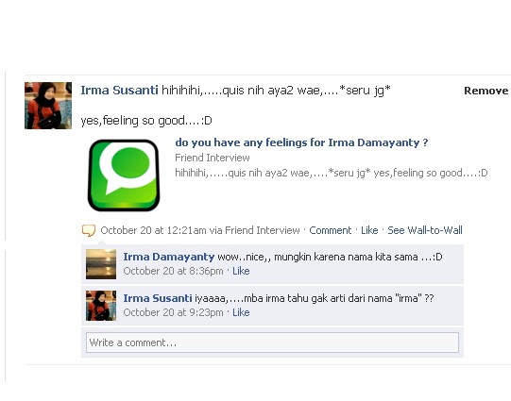Open Irma Susanti's small comment avatar
This screenshot has height=401, width=511.
click(101, 306)
